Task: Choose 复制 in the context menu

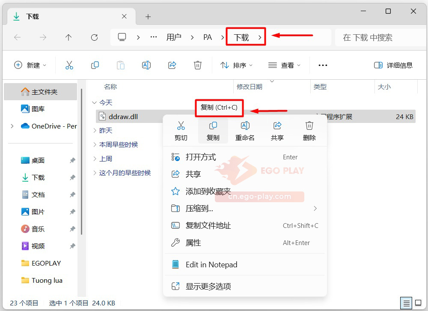Action: coord(213,131)
